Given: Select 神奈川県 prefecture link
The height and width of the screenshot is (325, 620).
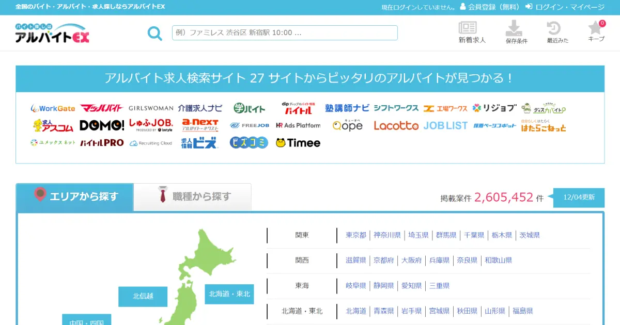Looking at the screenshot, I should (388, 235).
